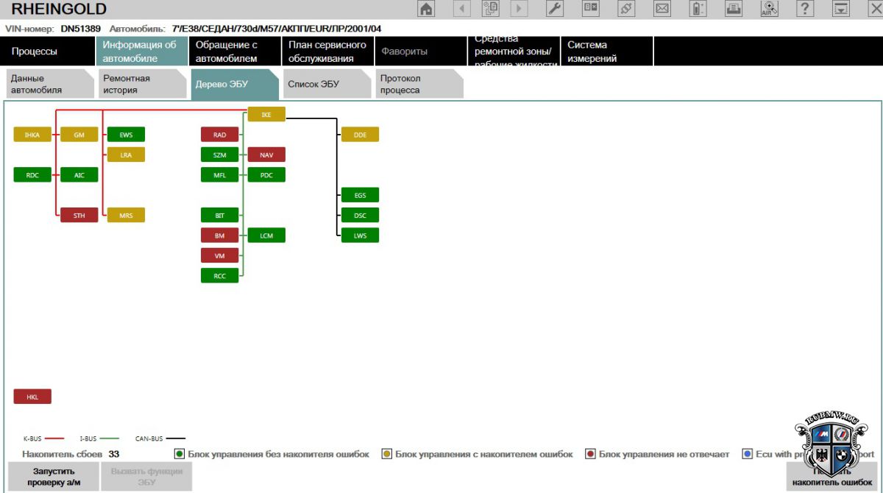
Task: Open the Процессы menu
Action: [46, 52]
